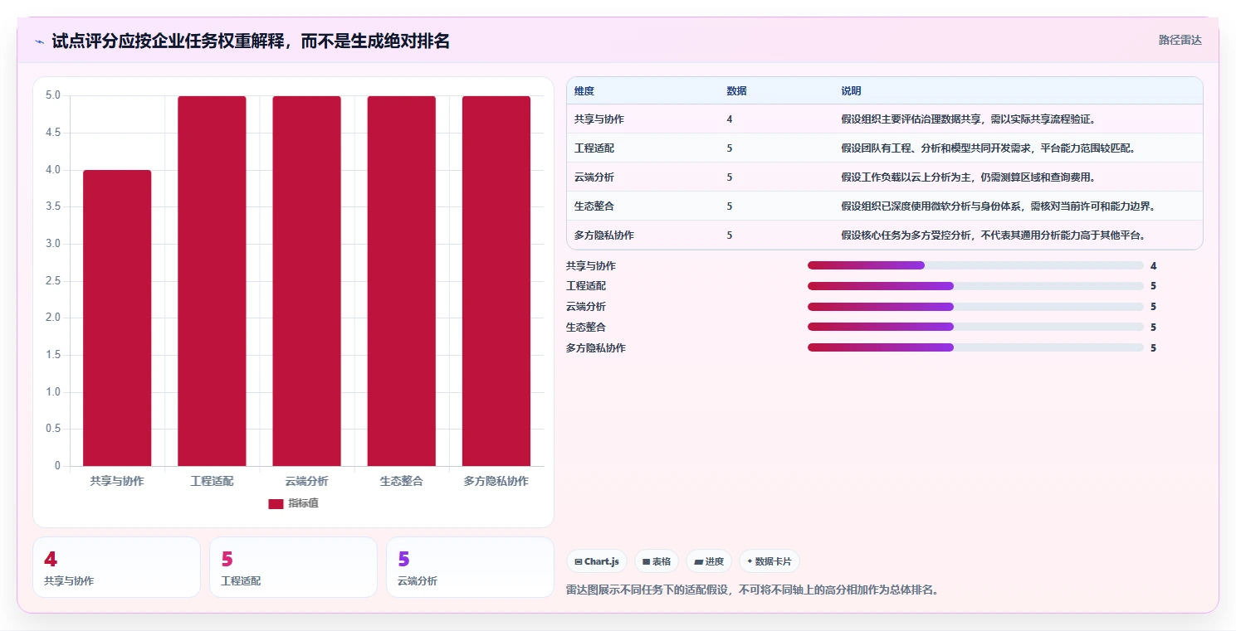
Task: Open the 工程适配 data card showing 5
Action: coord(293,567)
